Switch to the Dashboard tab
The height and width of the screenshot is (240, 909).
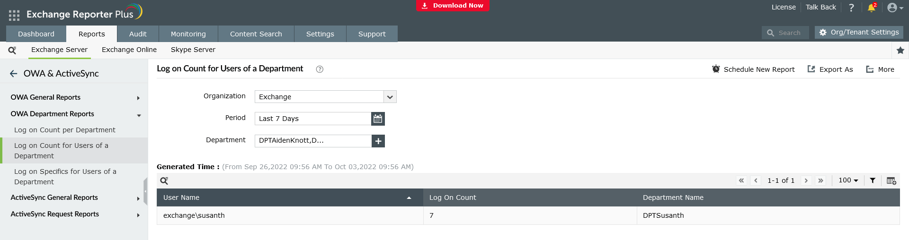[x=36, y=34]
